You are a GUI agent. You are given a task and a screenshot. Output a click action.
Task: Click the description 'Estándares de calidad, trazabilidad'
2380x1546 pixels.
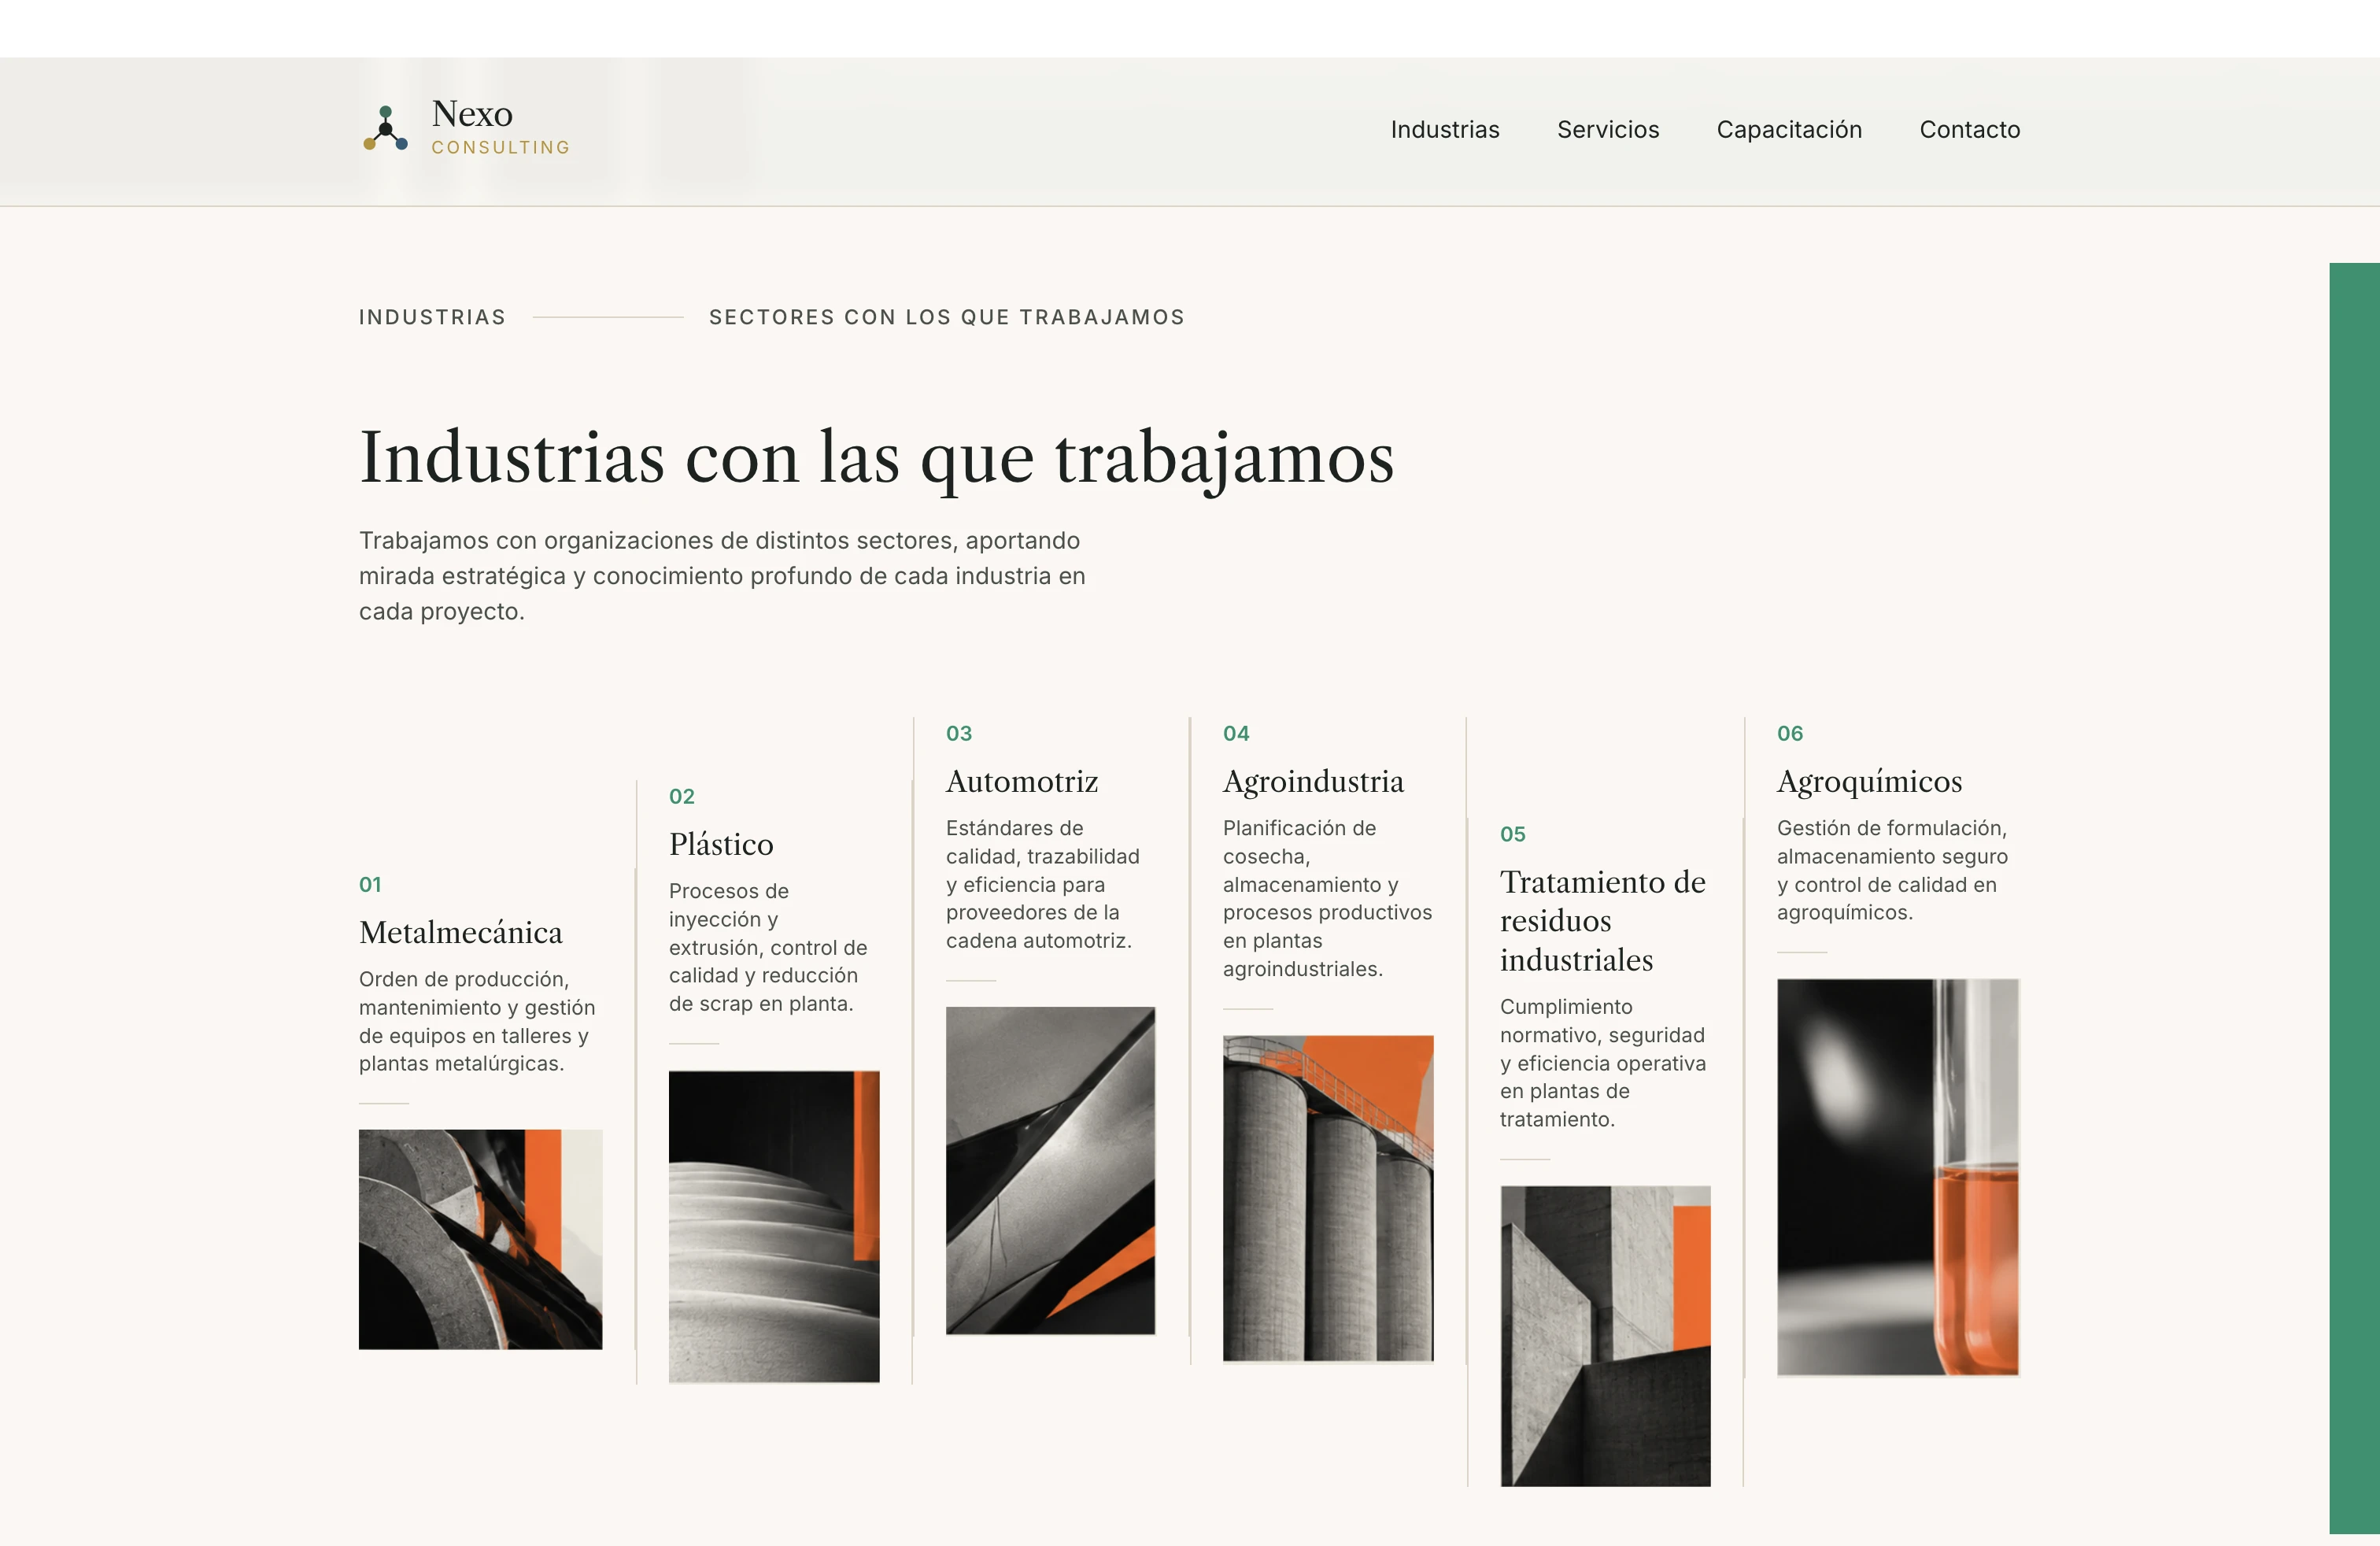(1042, 884)
